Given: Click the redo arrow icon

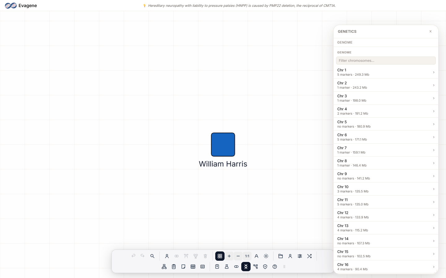Looking at the screenshot, I should coord(142,256).
